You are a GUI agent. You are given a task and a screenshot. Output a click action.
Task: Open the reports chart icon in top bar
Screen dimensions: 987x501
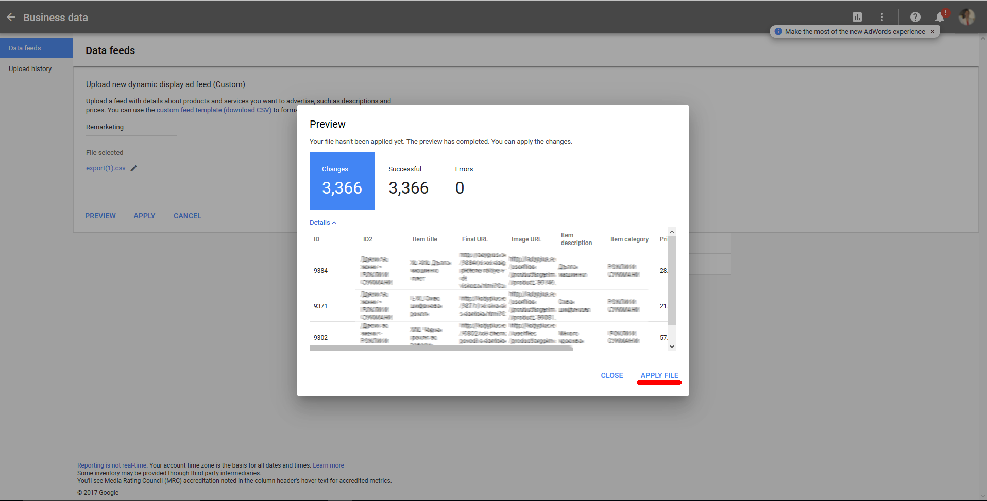tap(857, 16)
